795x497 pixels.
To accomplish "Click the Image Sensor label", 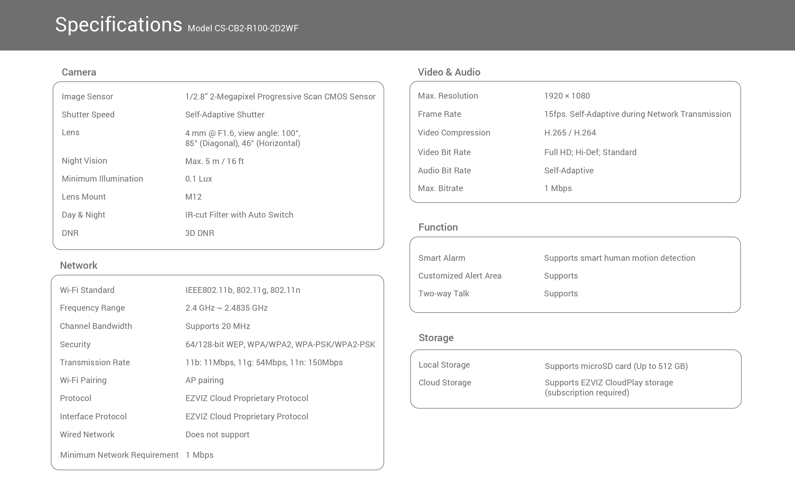I will [x=87, y=96].
